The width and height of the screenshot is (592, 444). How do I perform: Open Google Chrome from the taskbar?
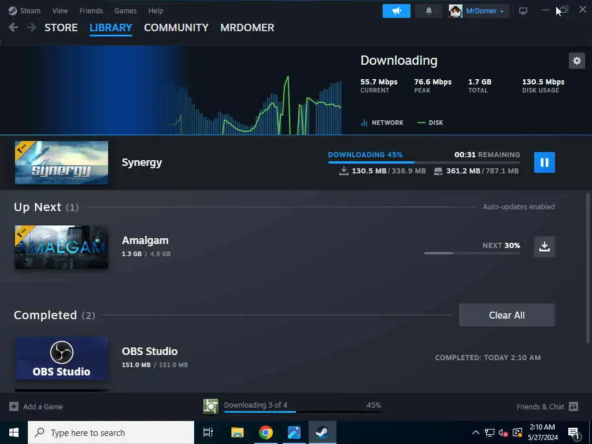coord(266,432)
